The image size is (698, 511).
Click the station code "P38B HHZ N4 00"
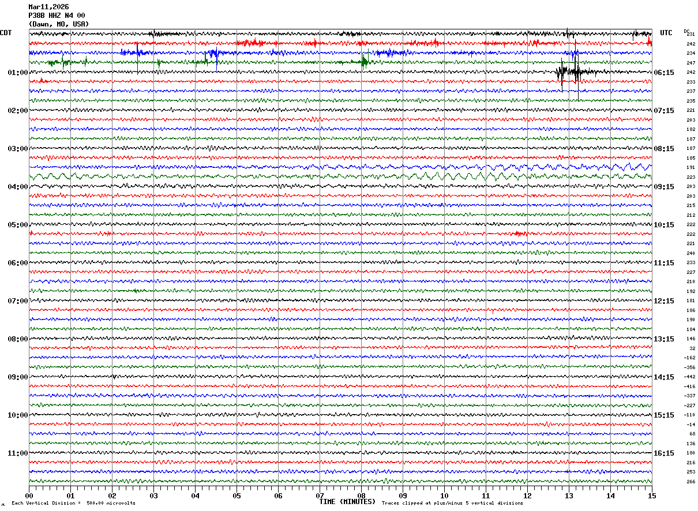pos(57,16)
